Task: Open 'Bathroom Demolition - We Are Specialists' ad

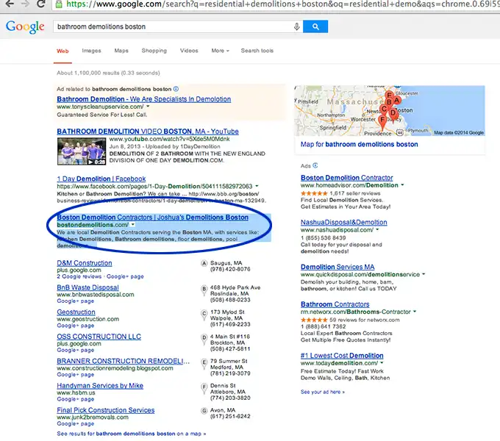Action: click(x=144, y=99)
